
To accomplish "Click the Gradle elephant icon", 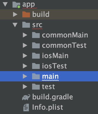I will point(26,97).
